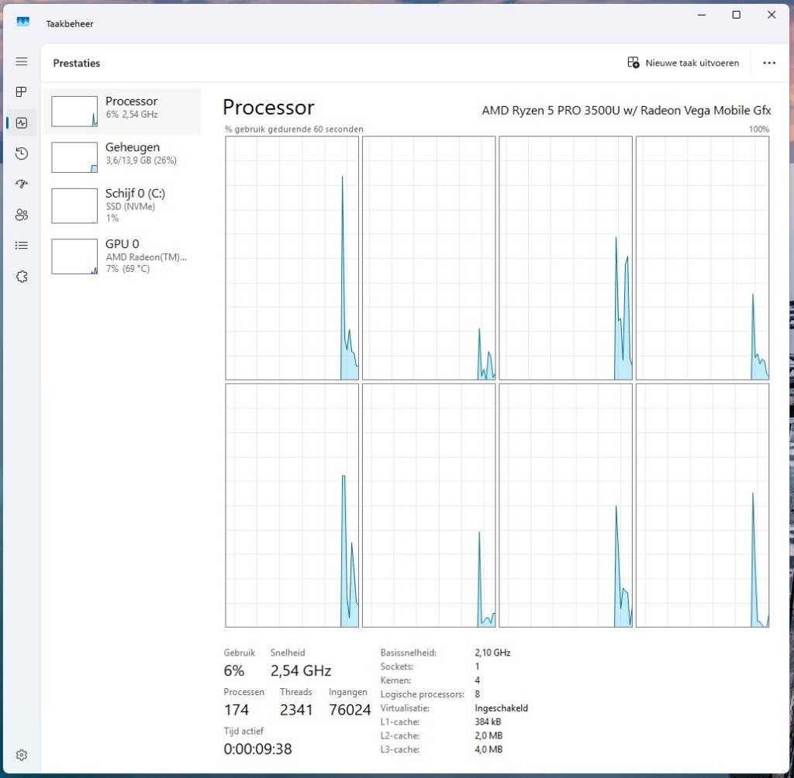Select Geheugen in the performance list
Viewport: 794px width, 778px height.
pos(123,157)
